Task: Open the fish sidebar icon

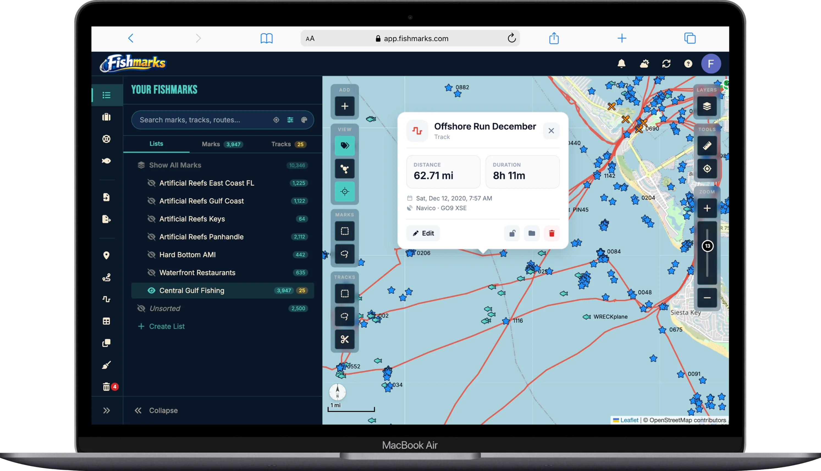Action: tap(106, 161)
